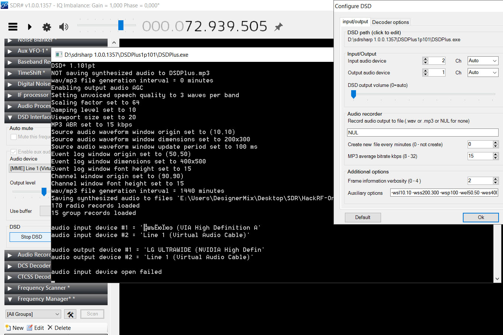Expand the Aux VFO-1 panel
The height and width of the screenshot is (335, 503).
point(10,51)
